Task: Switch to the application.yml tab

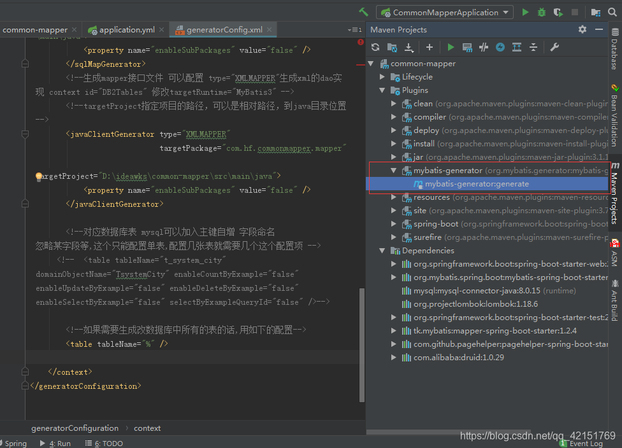Action: (126, 30)
